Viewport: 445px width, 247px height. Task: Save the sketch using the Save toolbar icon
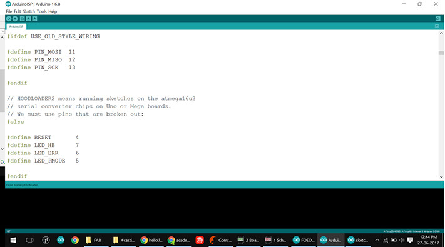click(x=34, y=19)
